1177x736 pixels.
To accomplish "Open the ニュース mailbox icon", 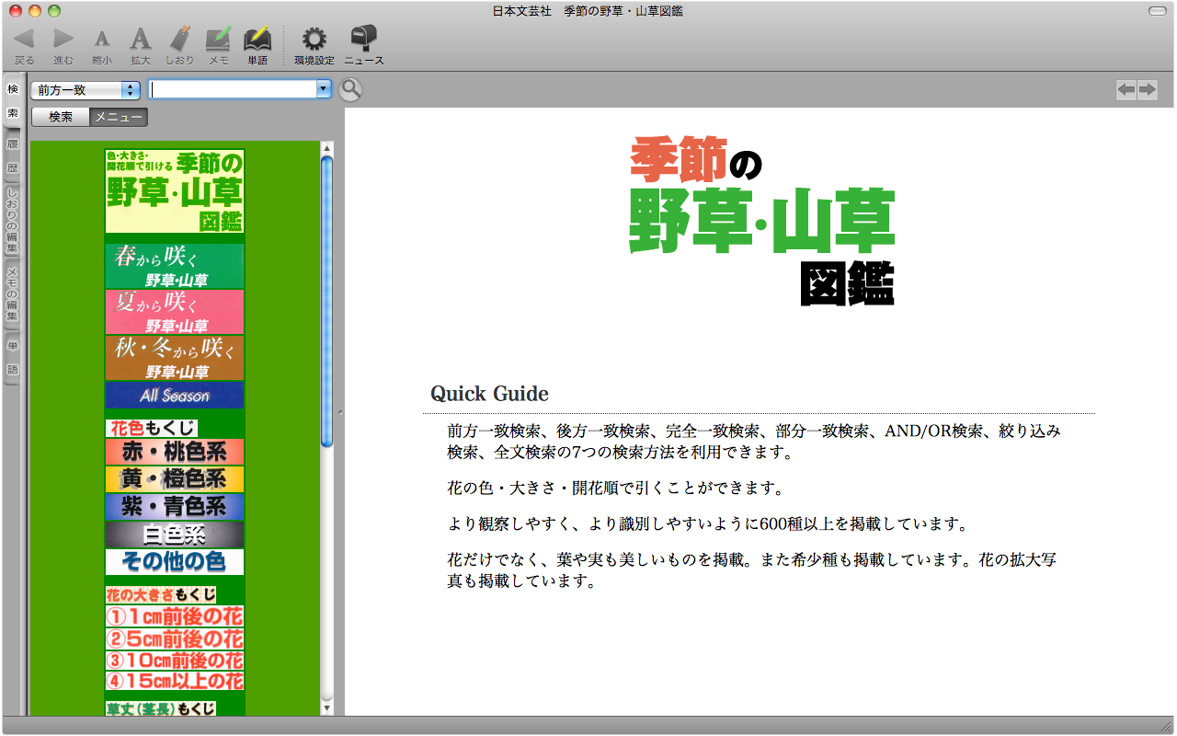I will 363,40.
